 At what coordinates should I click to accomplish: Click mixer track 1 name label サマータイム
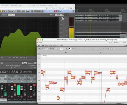4,99
